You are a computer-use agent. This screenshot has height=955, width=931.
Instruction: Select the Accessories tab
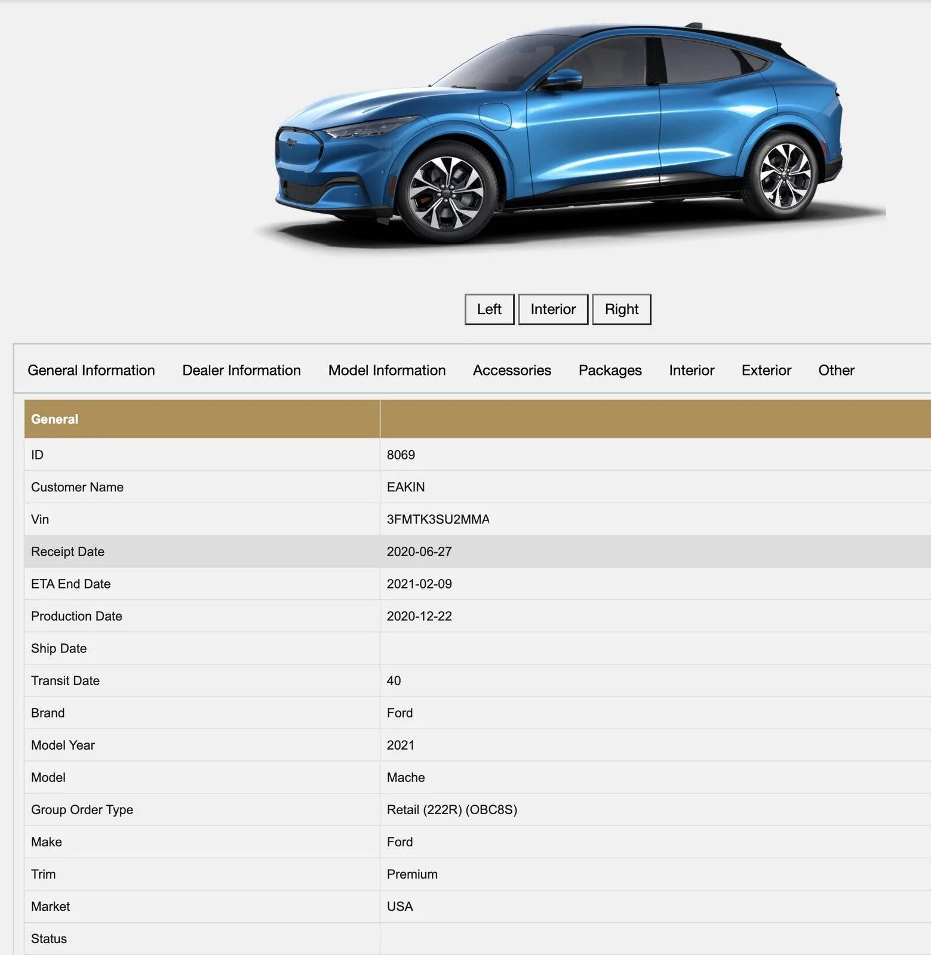click(512, 370)
